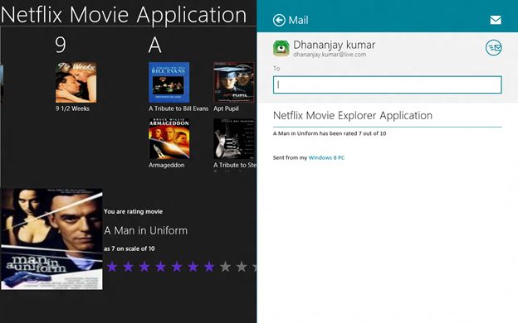The image size is (518, 323).
Task: Click the 'Apt Pupil' title text
Action: [226, 108]
